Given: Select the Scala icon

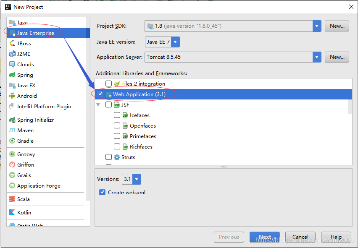Looking at the screenshot, I should tap(12, 199).
